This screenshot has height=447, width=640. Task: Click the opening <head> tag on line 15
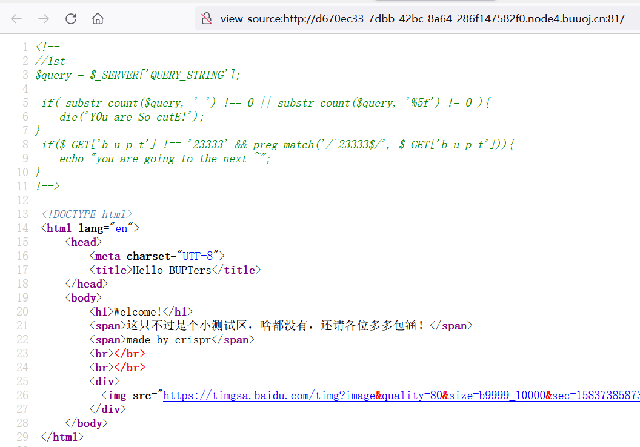83,242
